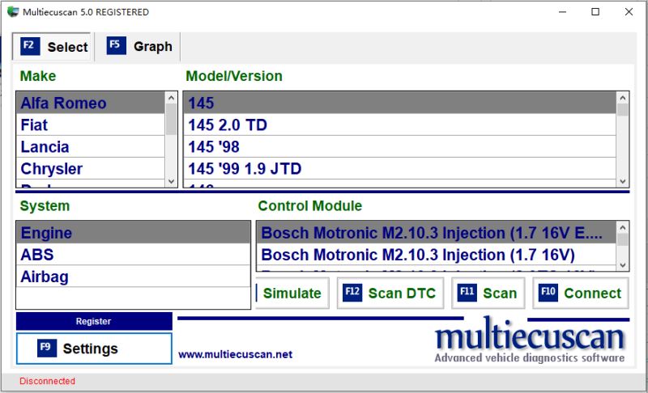The image size is (648, 393).
Task: Click Model/Version list scroll down arrow
Action: tap(622, 181)
